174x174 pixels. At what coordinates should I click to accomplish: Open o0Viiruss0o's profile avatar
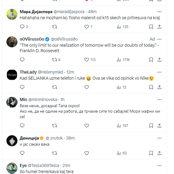[x=12, y=42]
